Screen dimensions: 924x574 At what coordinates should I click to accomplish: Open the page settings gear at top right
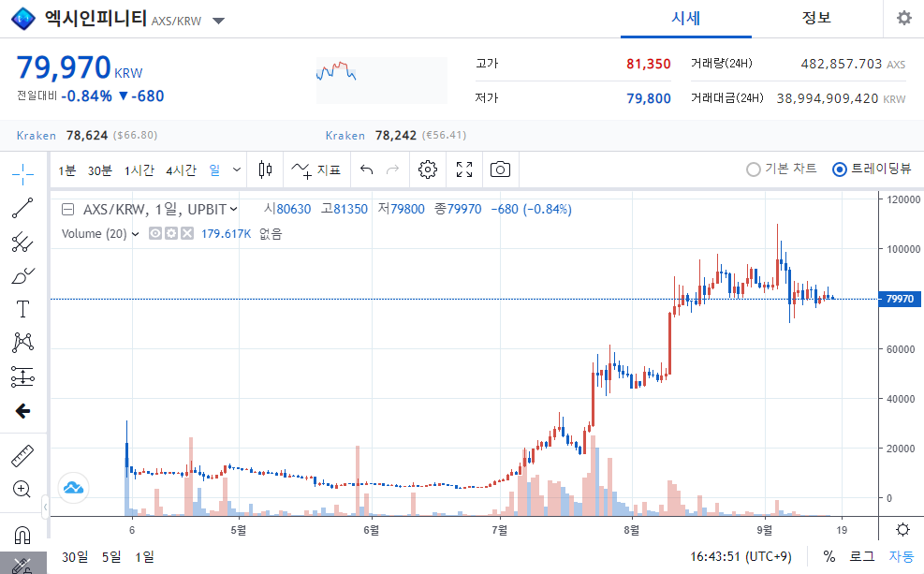click(x=904, y=19)
